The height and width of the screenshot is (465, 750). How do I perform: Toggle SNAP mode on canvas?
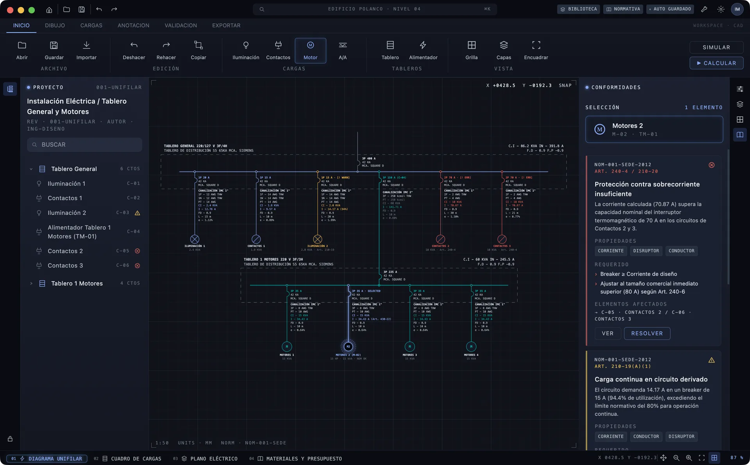click(565, 86)
